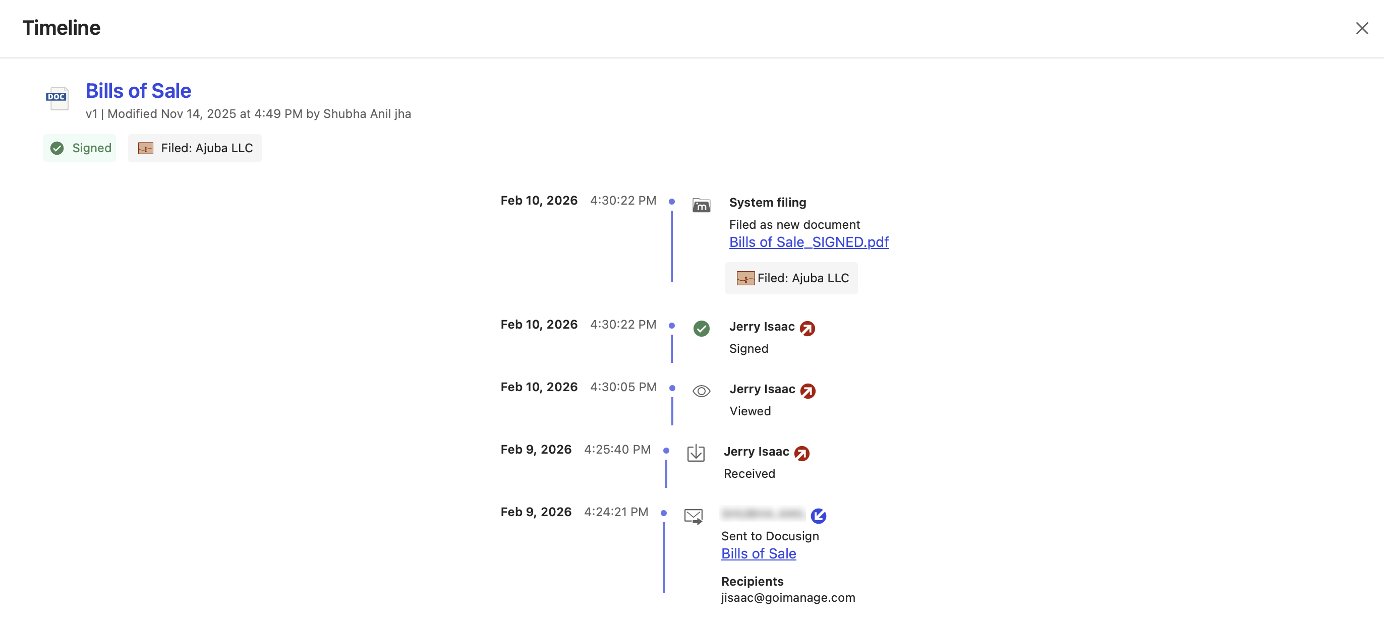Viewport: 1384px width, 626px height.
Task: Click the timeline dot for System filing event
Action: point(672,202)
